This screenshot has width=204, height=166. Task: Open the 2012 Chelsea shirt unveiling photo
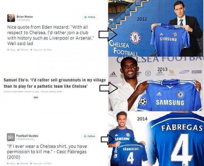tap(156, 28)
